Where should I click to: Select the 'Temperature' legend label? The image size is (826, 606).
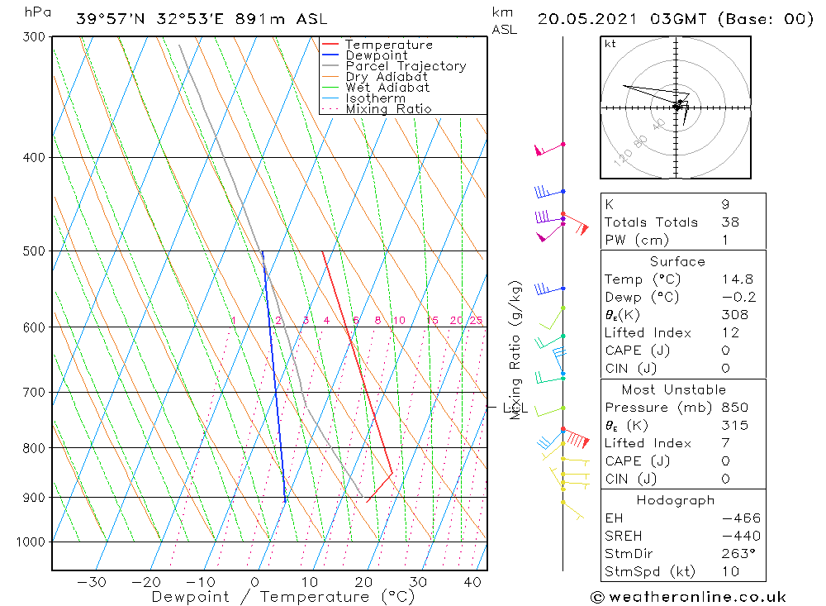click(x=389, y=45)
